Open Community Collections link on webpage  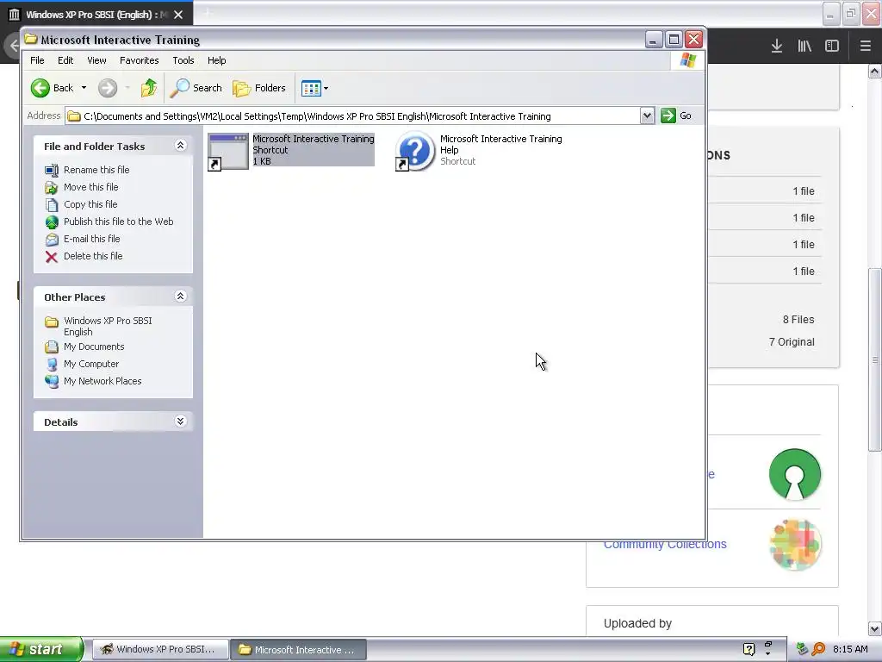665,545
